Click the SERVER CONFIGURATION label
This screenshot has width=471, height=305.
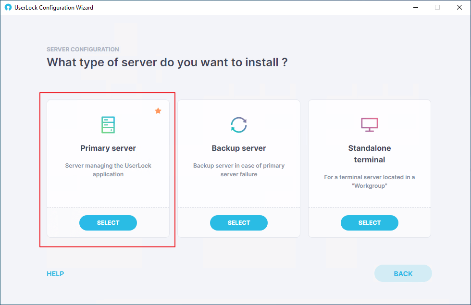(x=83, y=49)
